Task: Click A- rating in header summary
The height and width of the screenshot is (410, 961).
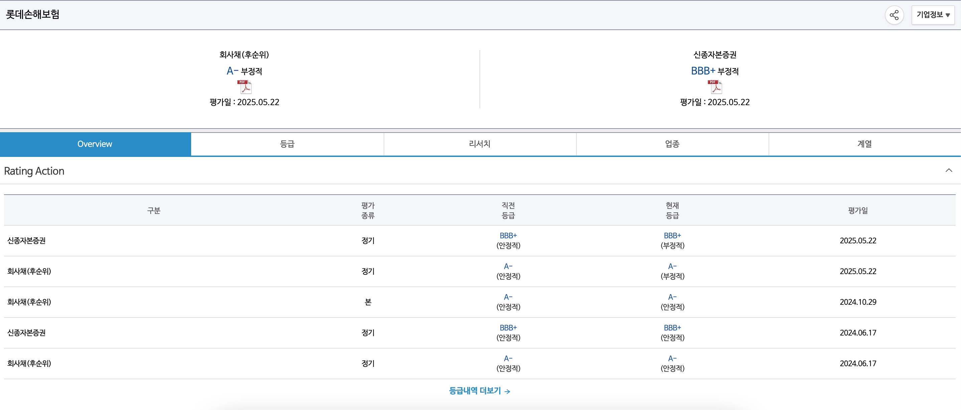Action: pos(232,71)
